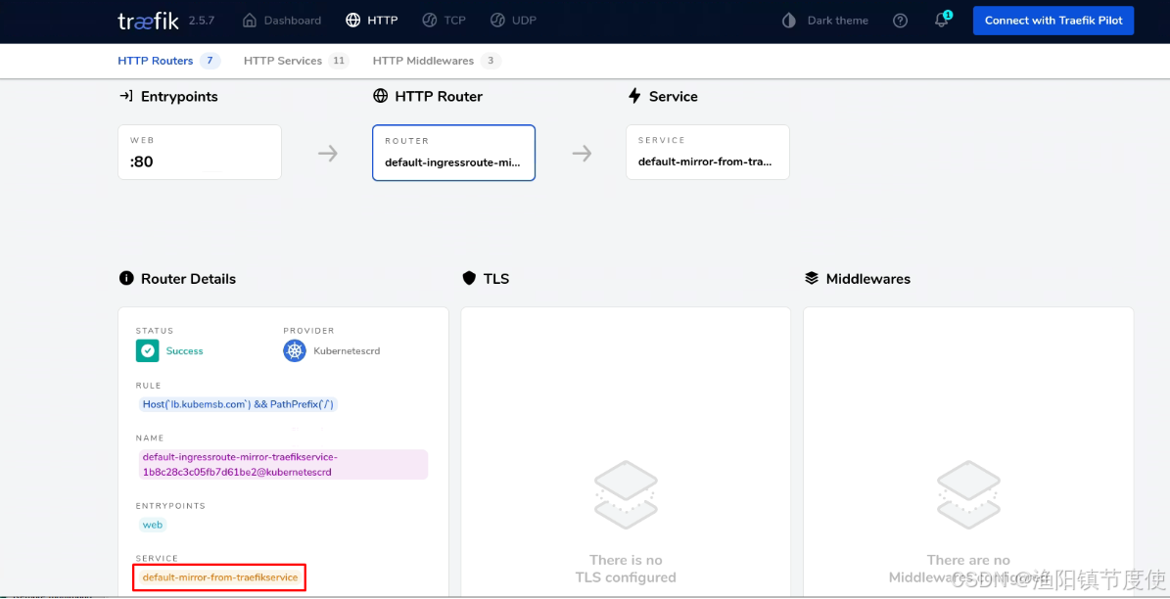Click the Kubernetescrd provider label
1170x599 pixels.
tap(347, 350)
